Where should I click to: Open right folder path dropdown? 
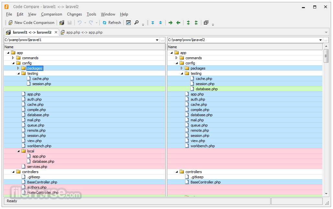(x=320, y=40)
